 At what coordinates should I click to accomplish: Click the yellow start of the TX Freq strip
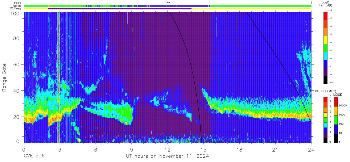(36, 9)
